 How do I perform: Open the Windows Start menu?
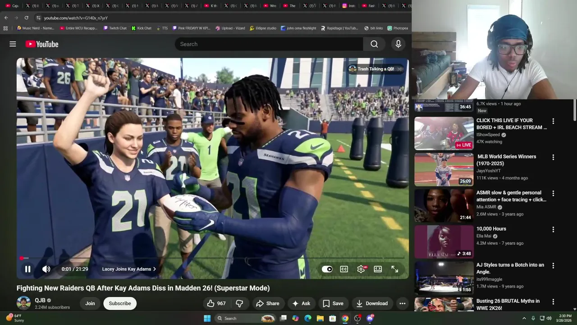[x=207, y=318]
